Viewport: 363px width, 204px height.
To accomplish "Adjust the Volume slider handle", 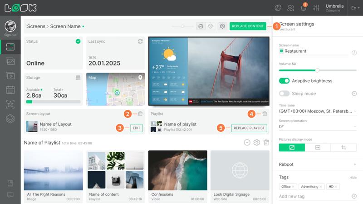I will coord(317,70).
